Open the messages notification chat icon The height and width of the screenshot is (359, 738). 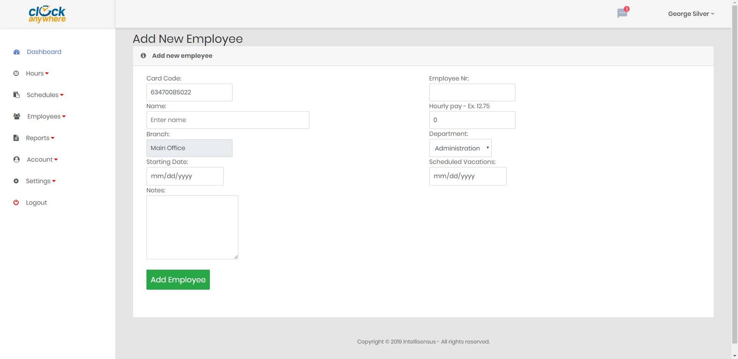tap(622, 13)
